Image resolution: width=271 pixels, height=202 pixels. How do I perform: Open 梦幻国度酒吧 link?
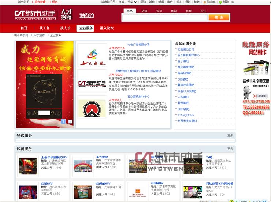[x=186, y=67]
